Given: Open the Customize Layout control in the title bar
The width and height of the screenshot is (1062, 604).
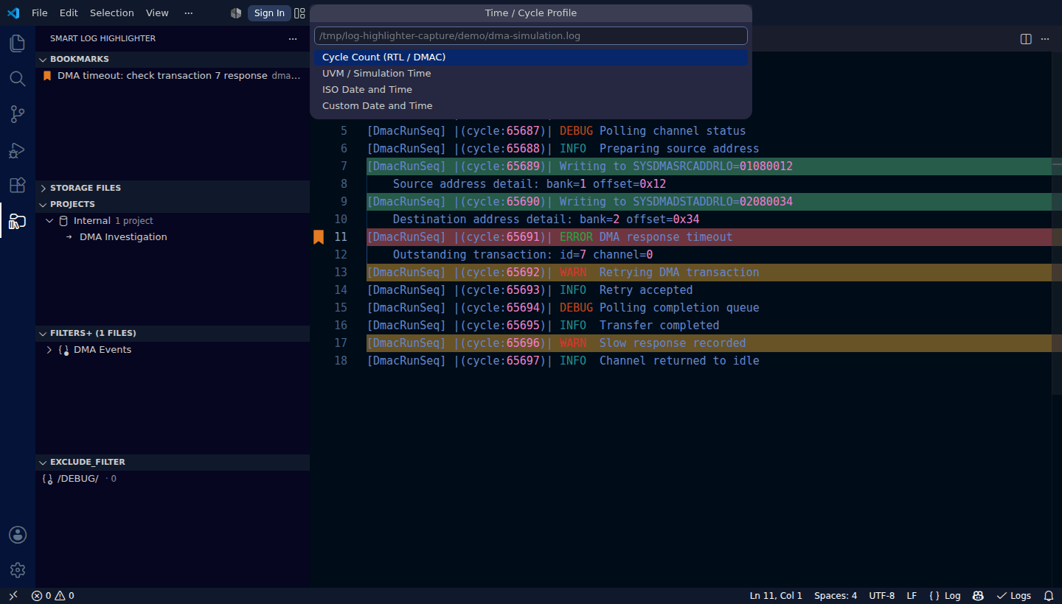Looking at the screenshot, I should click(299, 13).
